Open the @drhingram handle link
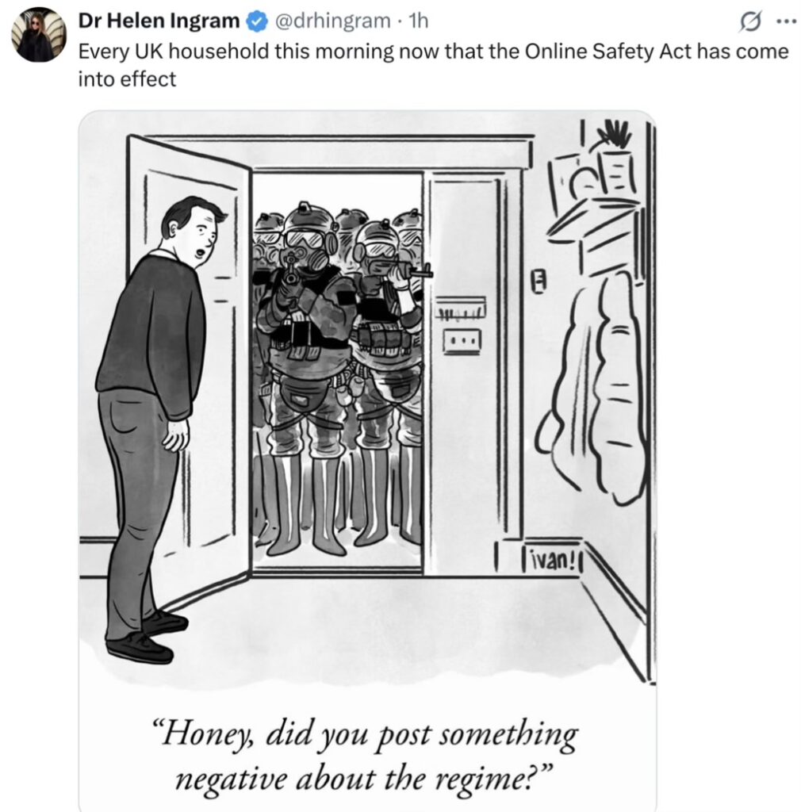 pyautogui.click(x=332, y=21)
